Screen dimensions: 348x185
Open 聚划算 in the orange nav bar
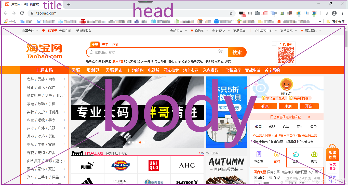pos(93,70)
